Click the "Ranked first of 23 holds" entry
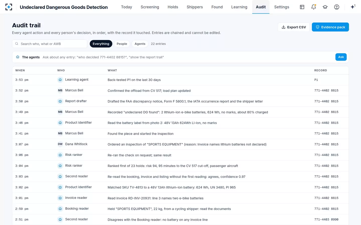The width and height of the screenshot is (361, 225). [173, 166]
